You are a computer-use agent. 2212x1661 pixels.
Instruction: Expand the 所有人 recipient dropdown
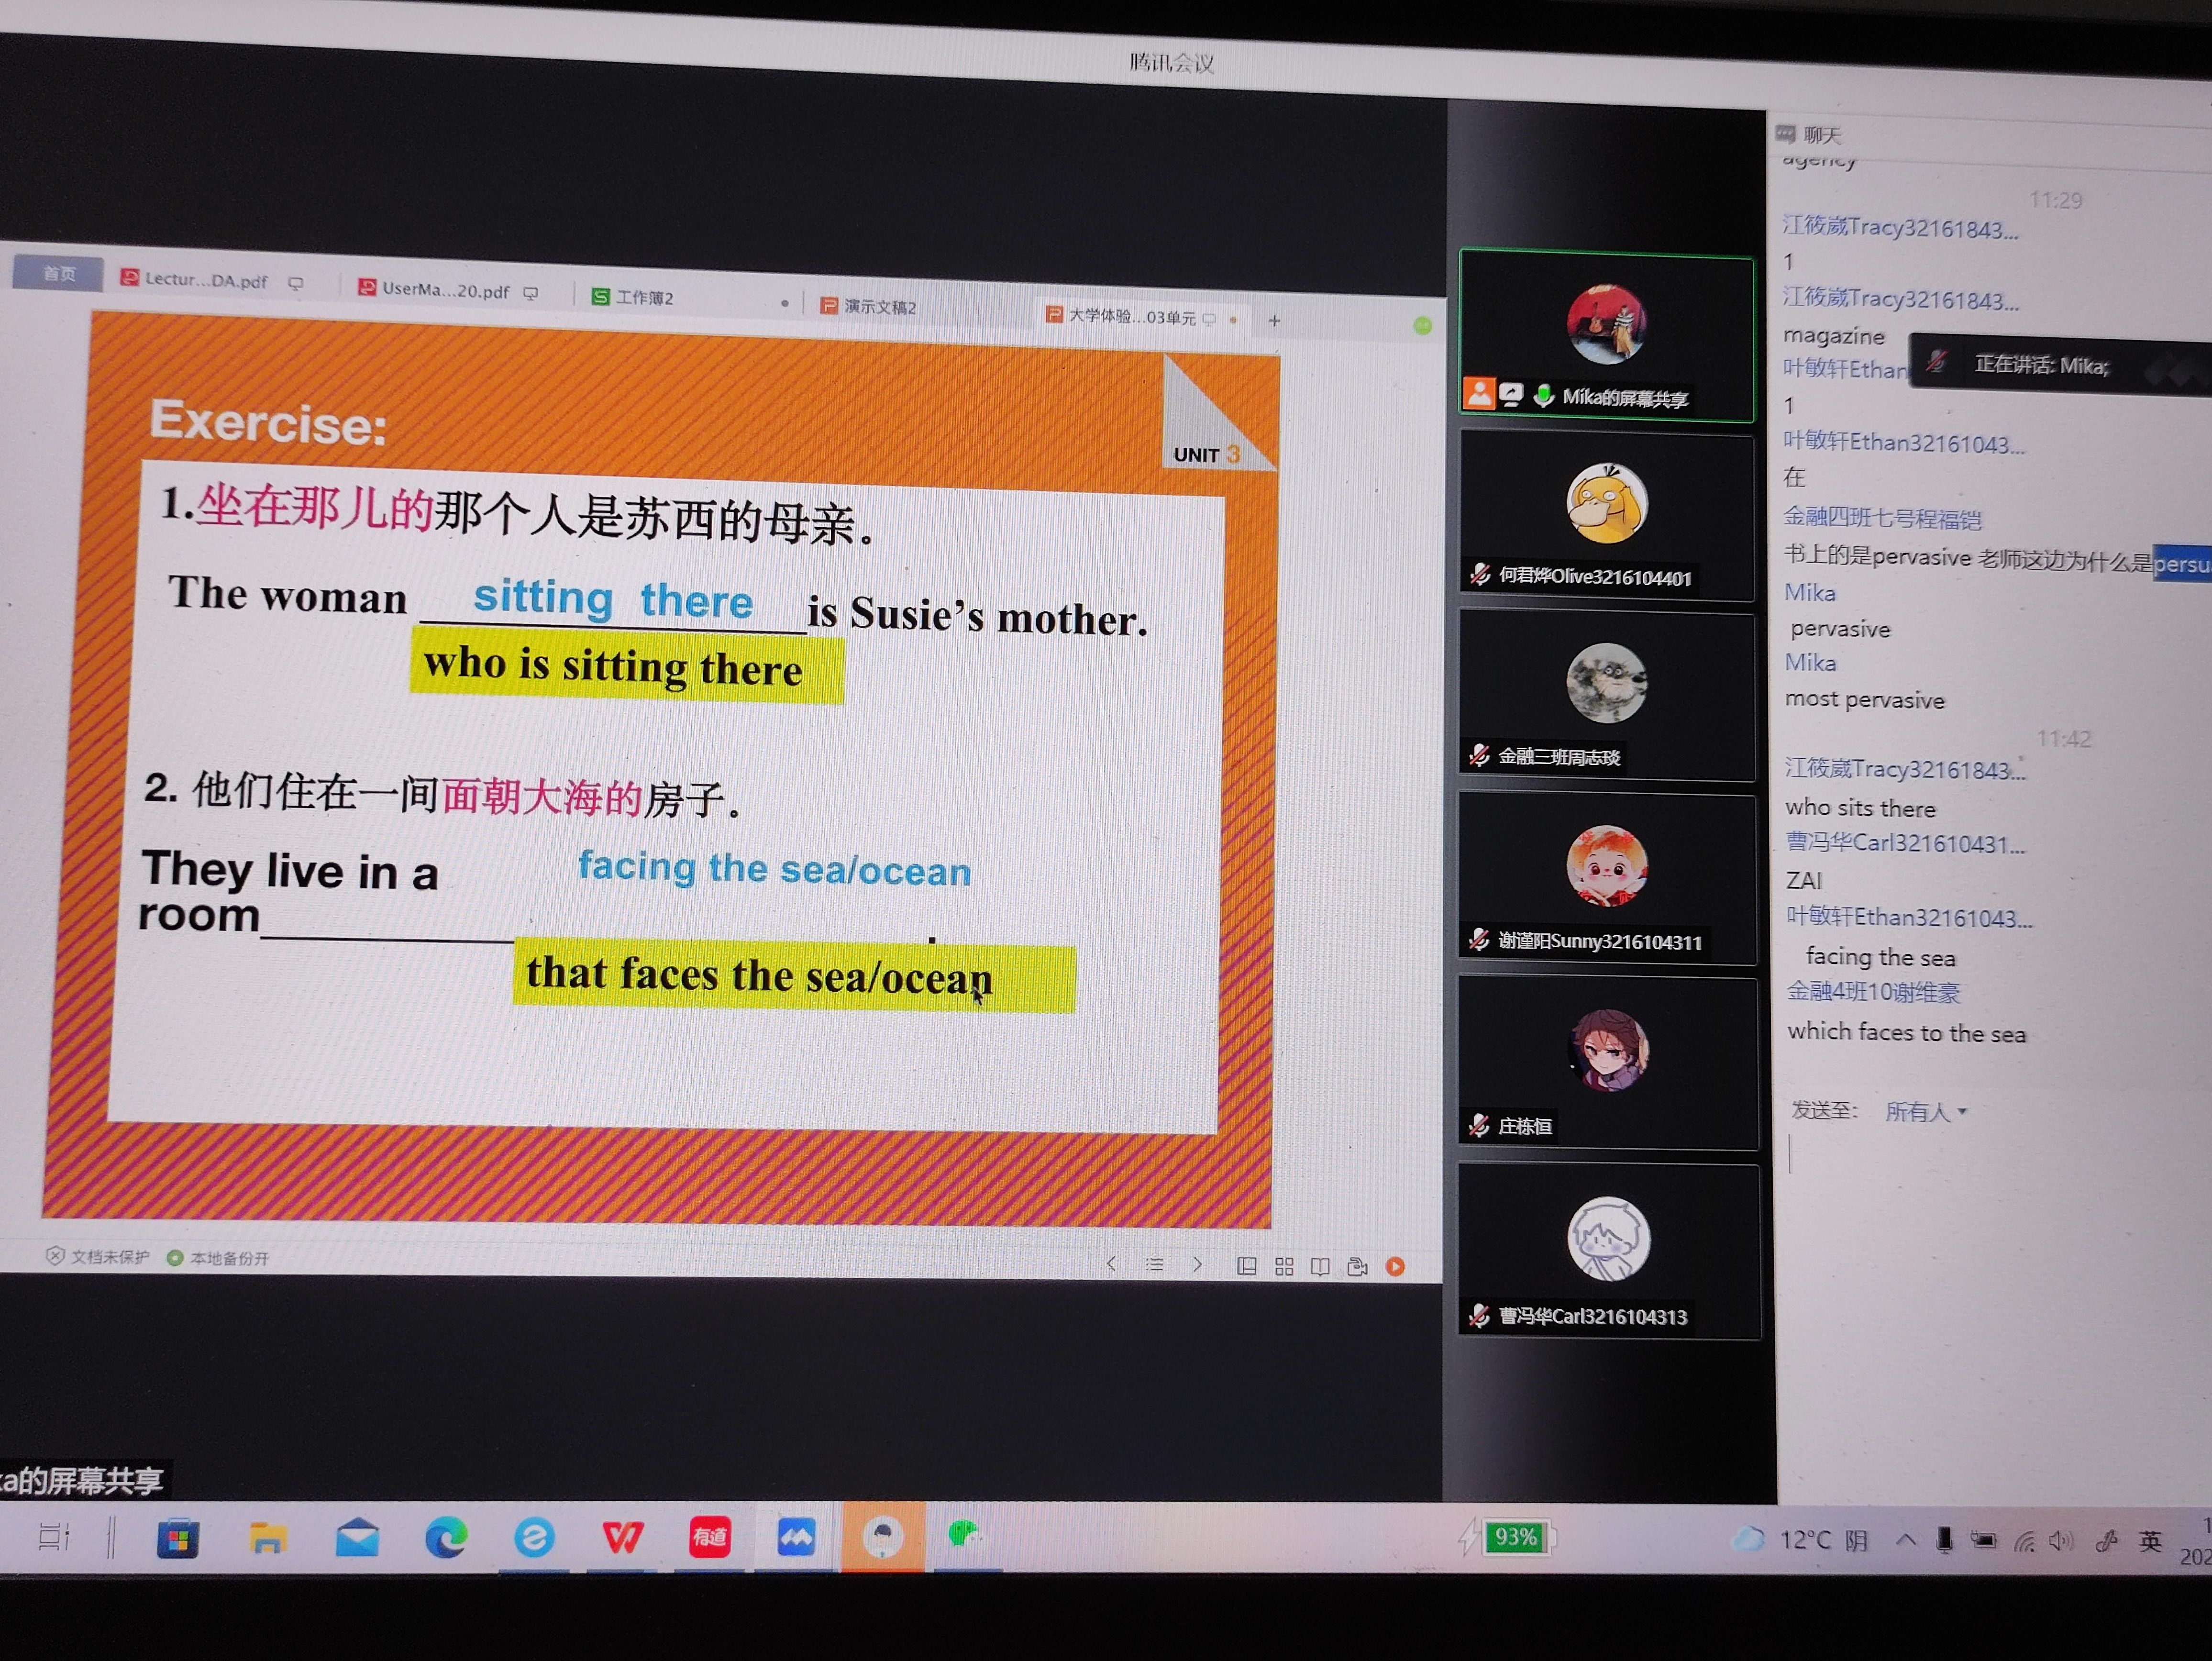tap(1925, 1111)
